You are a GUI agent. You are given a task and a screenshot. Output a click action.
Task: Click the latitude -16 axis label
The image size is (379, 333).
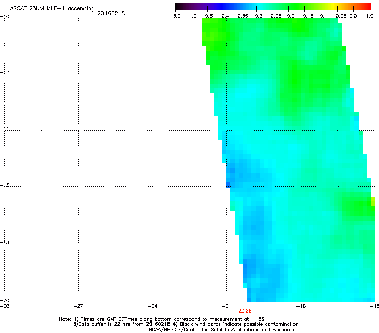(5, 185)
